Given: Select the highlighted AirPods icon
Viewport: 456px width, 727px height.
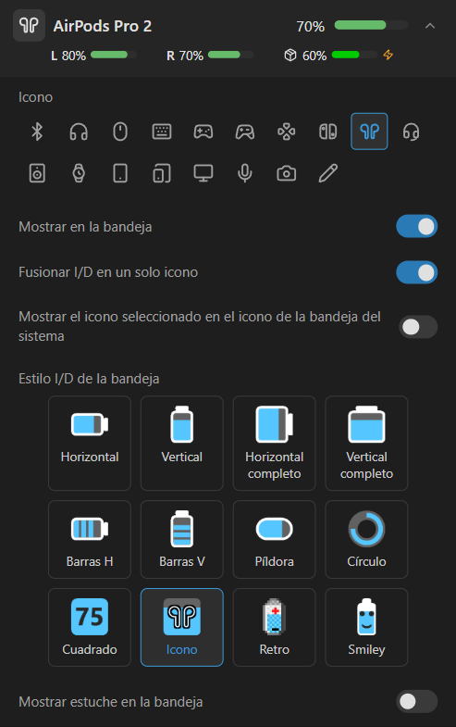Looking at the screenshot, I should pos(369,132).
